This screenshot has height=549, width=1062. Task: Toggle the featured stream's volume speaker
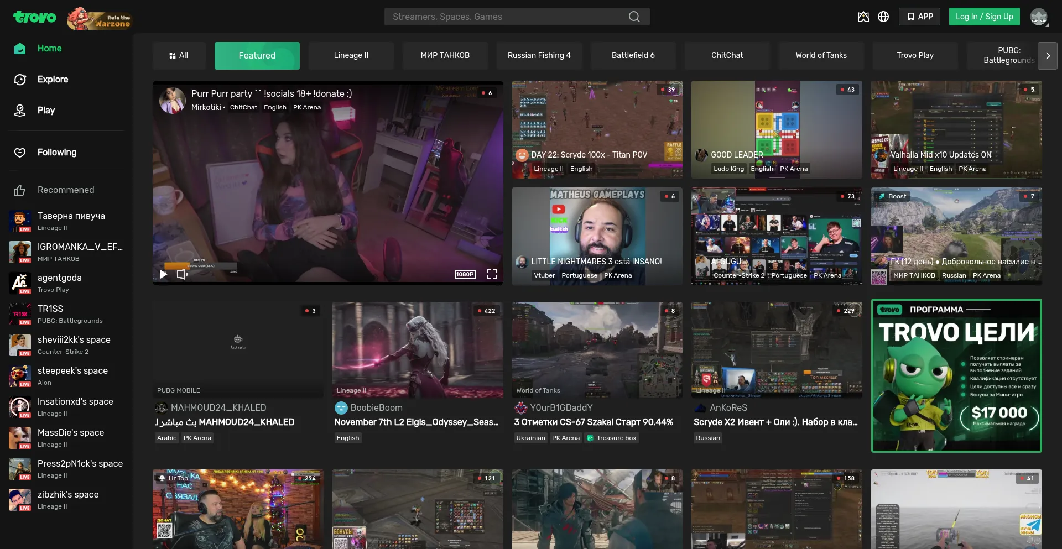pyautogui.click(x=182, y=274)
